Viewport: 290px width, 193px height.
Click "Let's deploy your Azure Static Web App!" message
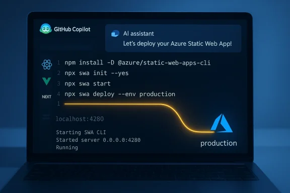(177, 44)
